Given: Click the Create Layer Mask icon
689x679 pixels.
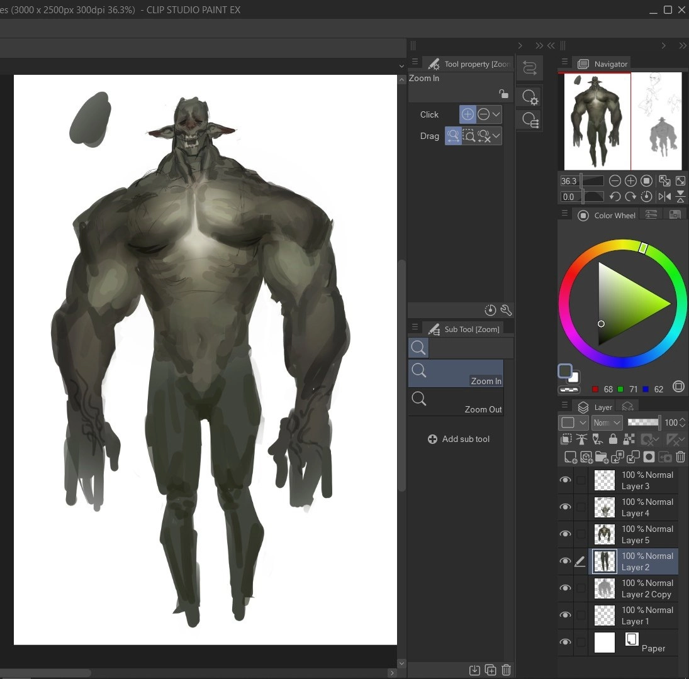Looking at the screenshot, I should 649,457.
